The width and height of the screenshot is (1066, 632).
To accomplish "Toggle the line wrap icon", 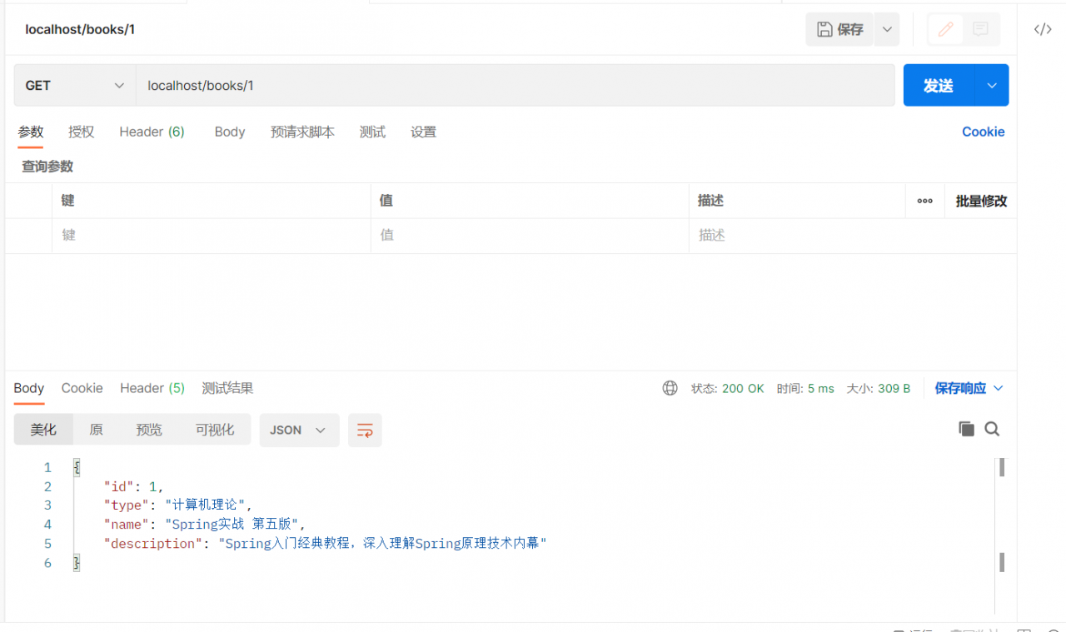I will [365, 430].
